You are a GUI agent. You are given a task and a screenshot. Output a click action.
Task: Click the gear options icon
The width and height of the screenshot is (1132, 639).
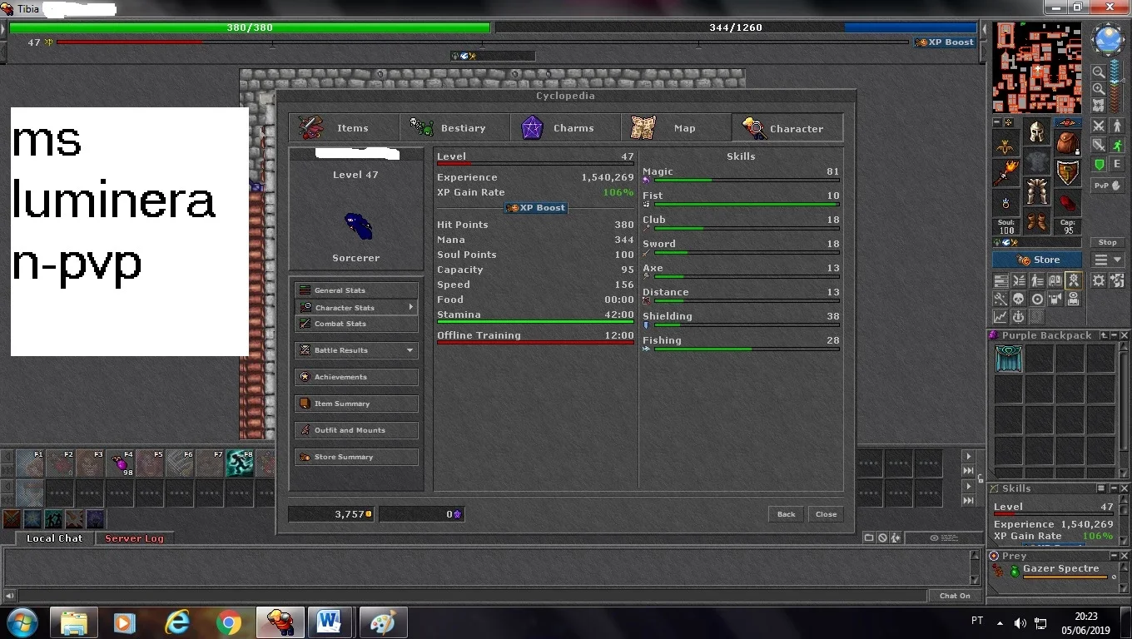(1099, 280)
